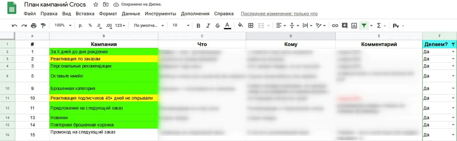Insert a link
This screenshot has width=457, height=141.
(335, 26)
